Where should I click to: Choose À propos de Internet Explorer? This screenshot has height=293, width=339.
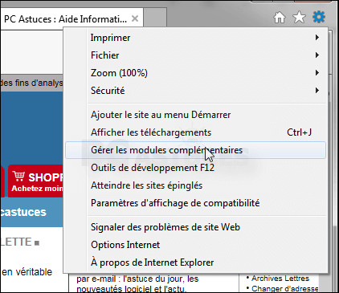coord(195,262)
